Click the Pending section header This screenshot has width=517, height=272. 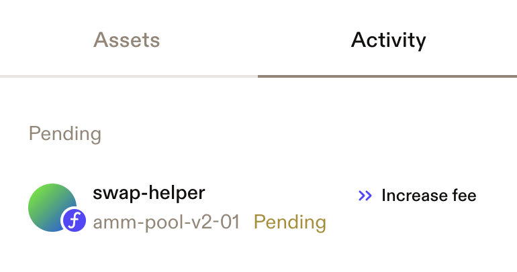pyautogui.click(x=65, y=134)
